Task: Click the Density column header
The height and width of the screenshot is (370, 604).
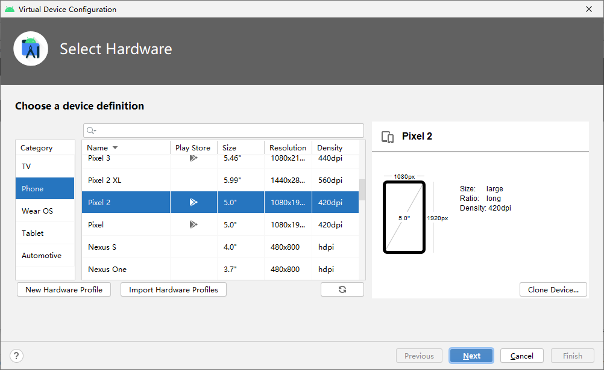Action: click(x=336, y=147)
